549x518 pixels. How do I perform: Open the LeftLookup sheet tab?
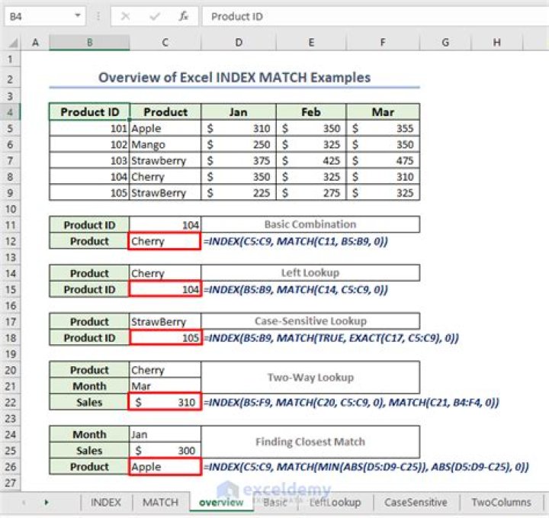[x=335, y=502]
